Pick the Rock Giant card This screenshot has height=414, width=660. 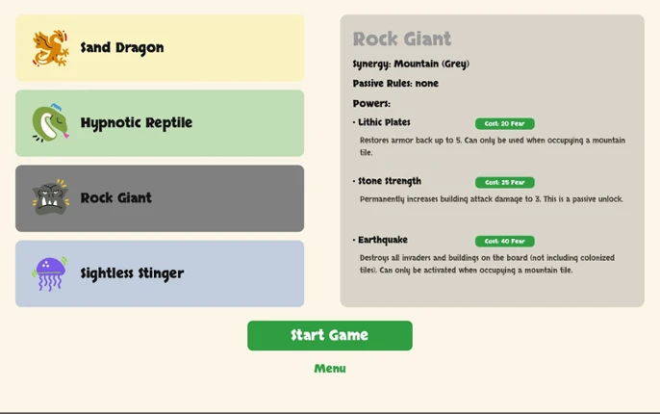pyautogui.click(x=160, y=198)
